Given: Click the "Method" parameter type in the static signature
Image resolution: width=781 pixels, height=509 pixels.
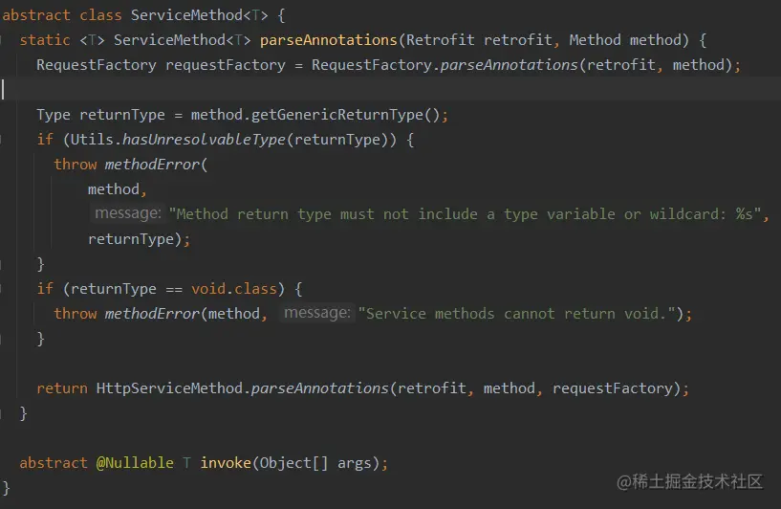Looking at the screenshot, I should (x=596, y=40).
